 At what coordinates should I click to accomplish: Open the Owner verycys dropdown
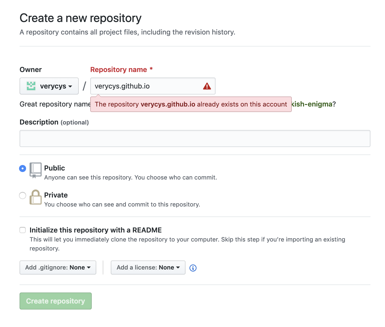(x=49, y=86)
